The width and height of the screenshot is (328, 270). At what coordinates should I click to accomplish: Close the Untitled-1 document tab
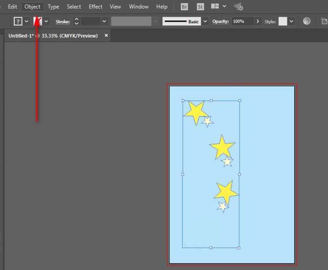click(x=106, y=35)
